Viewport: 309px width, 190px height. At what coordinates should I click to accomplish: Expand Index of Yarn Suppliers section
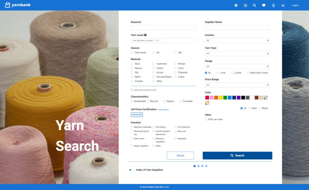[149, 170]
